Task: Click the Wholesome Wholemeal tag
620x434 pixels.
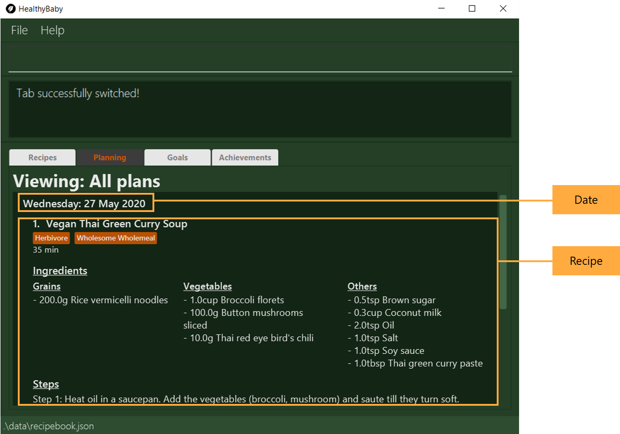Action: (116, 238)
